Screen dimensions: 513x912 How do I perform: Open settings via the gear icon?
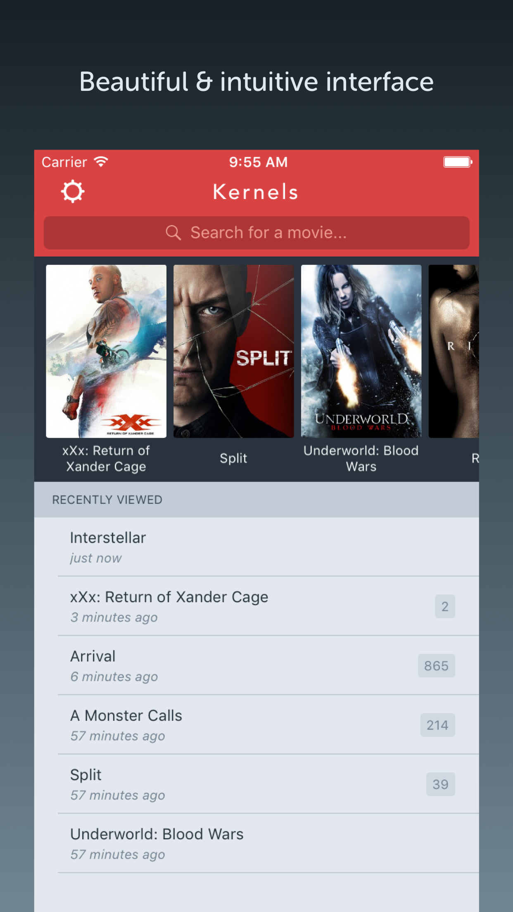pyautogui.click(x=73, y=192)
